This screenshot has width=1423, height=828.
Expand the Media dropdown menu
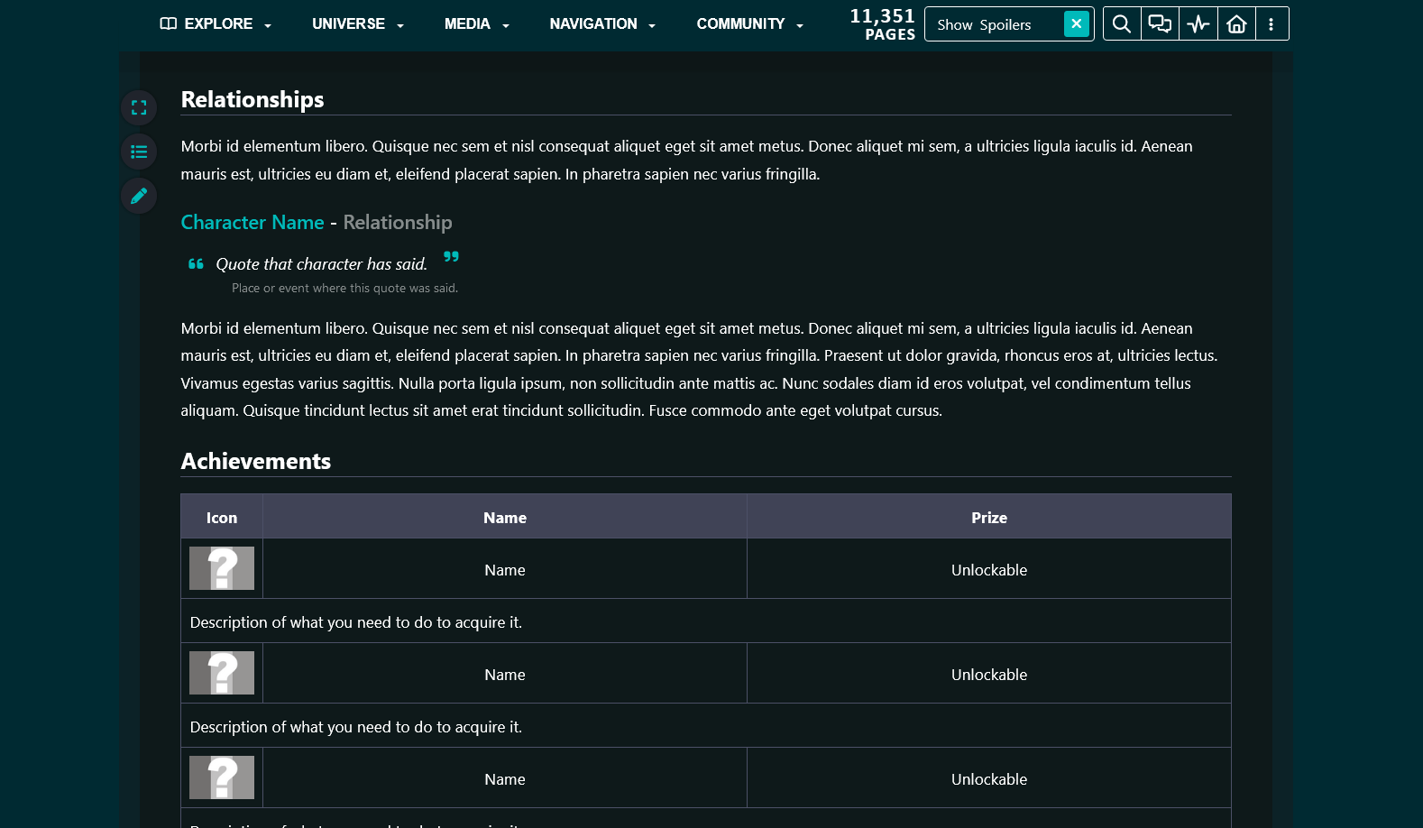point(476,24)
